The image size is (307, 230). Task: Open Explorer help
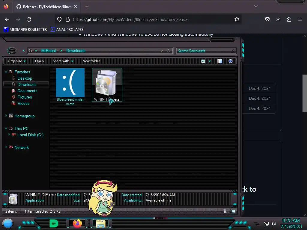231,61
